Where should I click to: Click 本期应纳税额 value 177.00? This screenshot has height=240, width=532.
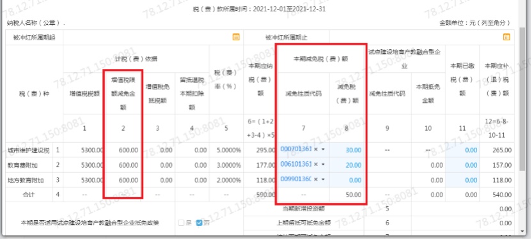tap(266, 165)
